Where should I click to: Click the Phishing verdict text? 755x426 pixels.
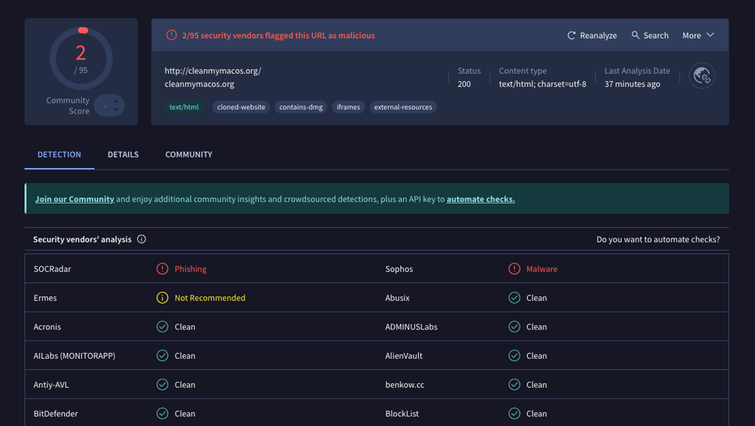click(x=191, y=268)
